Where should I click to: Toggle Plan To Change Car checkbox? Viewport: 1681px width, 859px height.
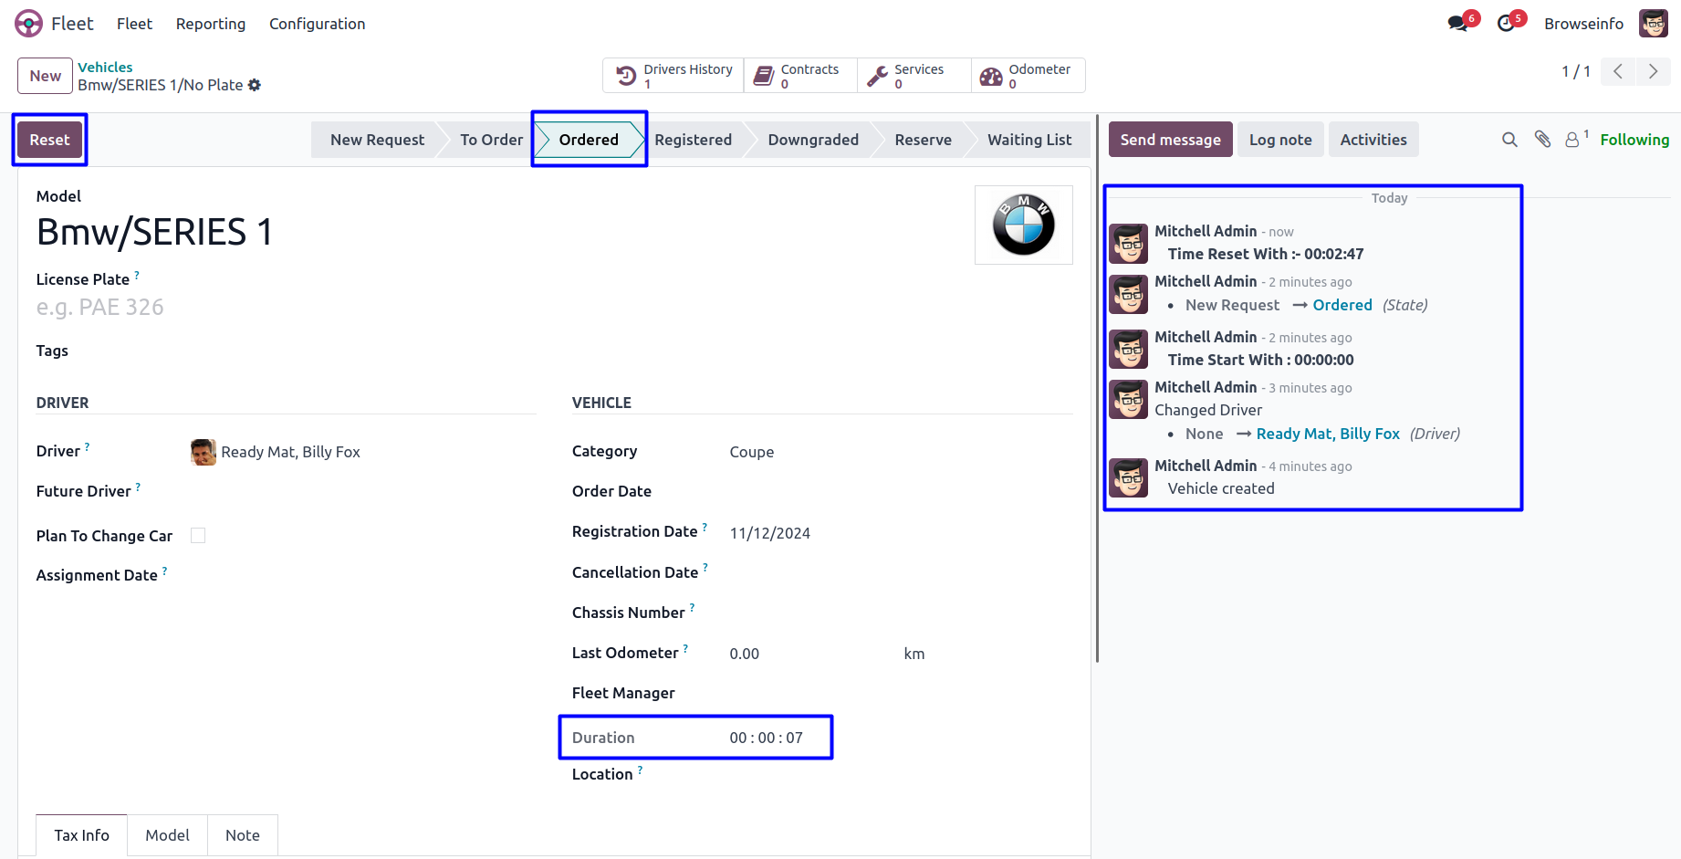pos(198,536)
